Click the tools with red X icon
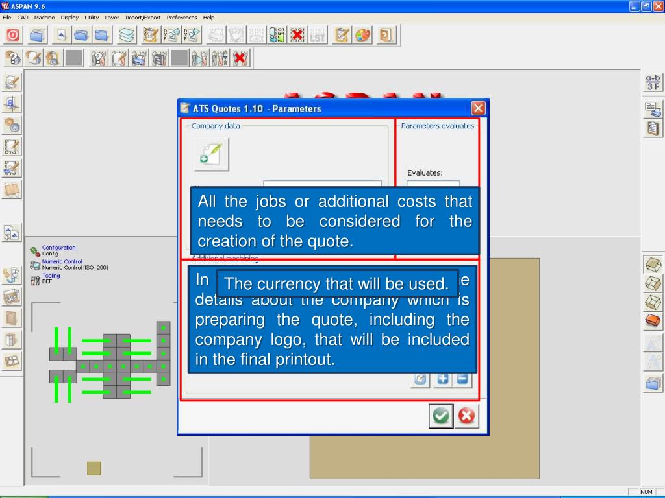Viewport: 665px width, 498px height. [240, 58]
